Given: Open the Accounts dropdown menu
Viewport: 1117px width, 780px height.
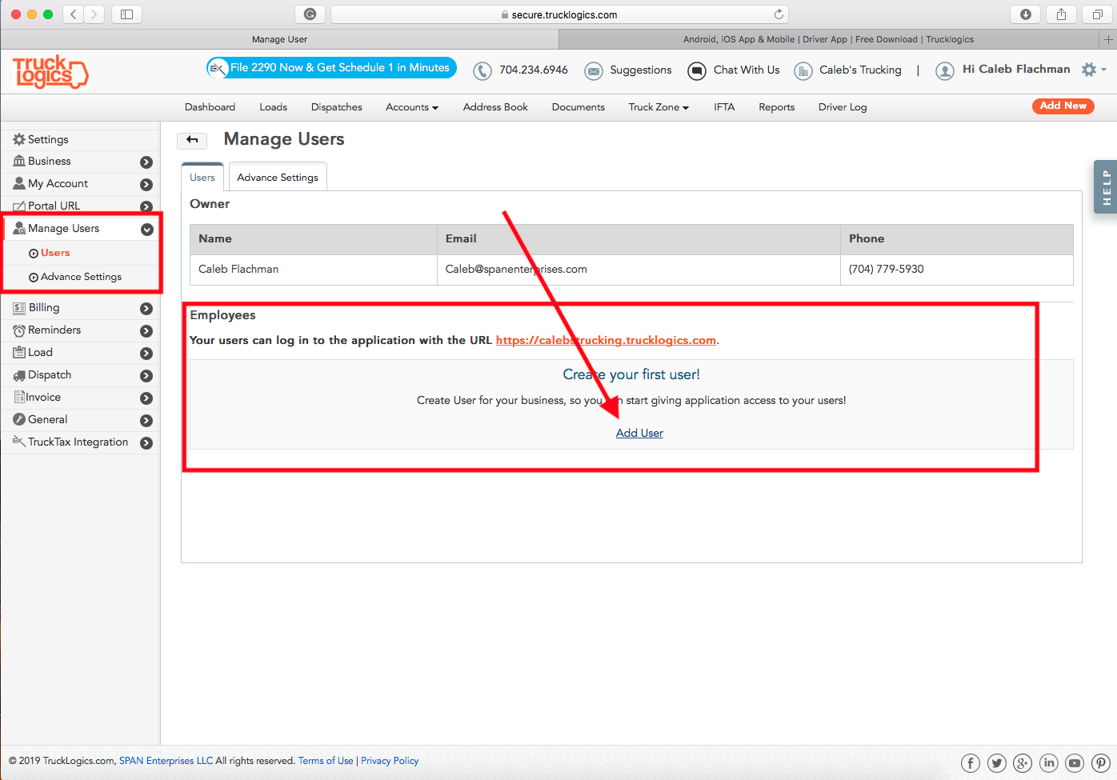Looking at the screenshot, I should pos(412,107).
